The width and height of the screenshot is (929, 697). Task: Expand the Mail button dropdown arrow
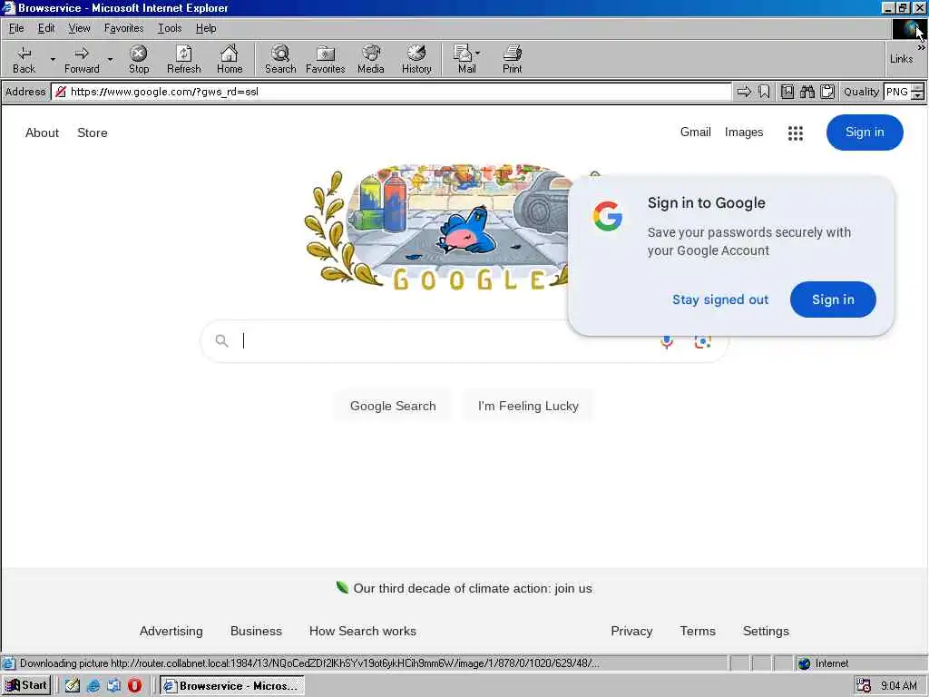click(x=477, y=53)
